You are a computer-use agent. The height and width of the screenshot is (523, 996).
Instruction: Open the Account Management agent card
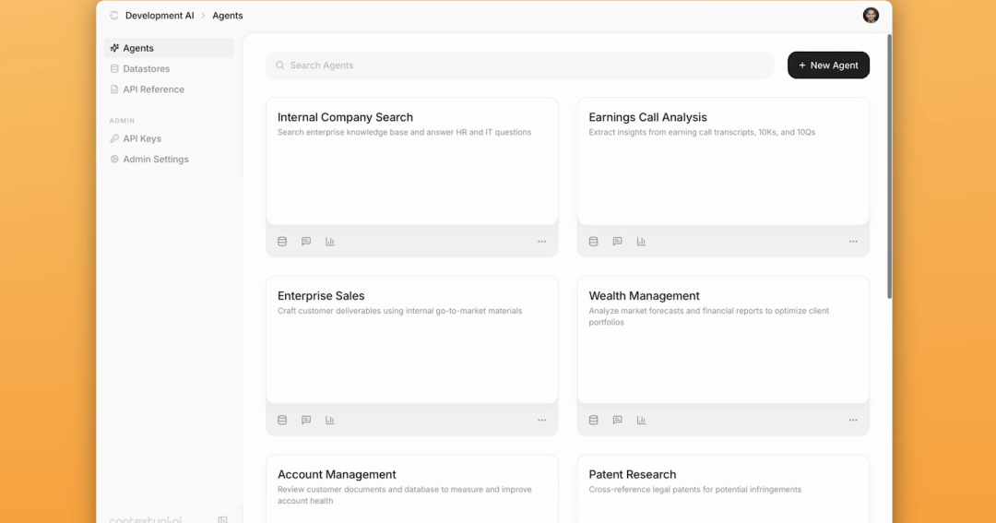pos(412,489)
